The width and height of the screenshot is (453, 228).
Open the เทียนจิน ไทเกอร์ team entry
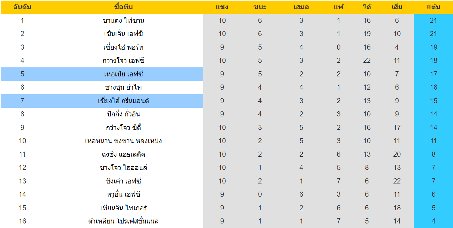click(x=123, y=208)
